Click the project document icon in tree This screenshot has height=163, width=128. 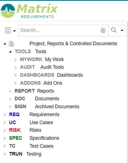(x=11, y=44)
